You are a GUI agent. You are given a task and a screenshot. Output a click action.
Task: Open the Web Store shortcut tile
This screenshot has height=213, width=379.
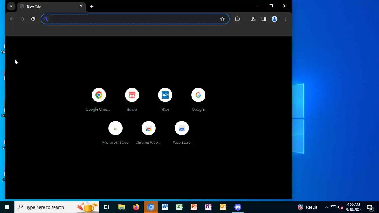point(182,133)
